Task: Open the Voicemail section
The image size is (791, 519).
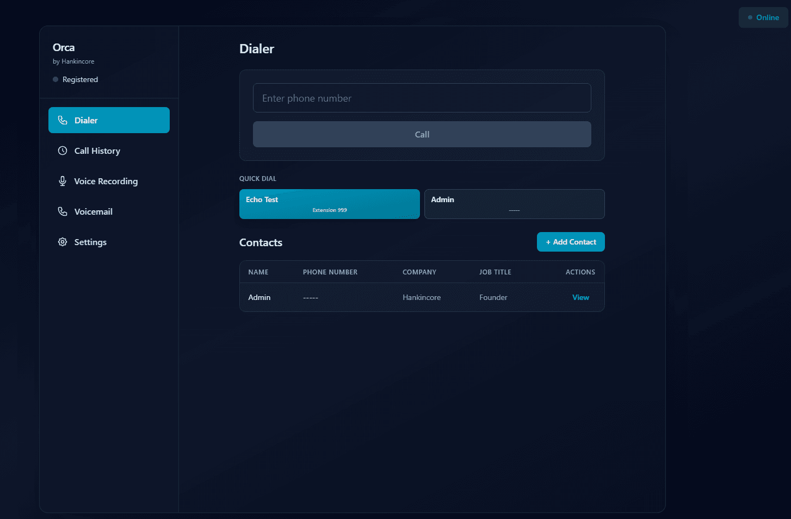Action: point(93,211)
